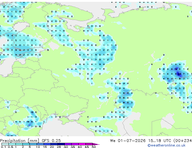Screen dimensions: 192x148
Task: Click the '50' legend tick label
Action: [x=94, y=147]
